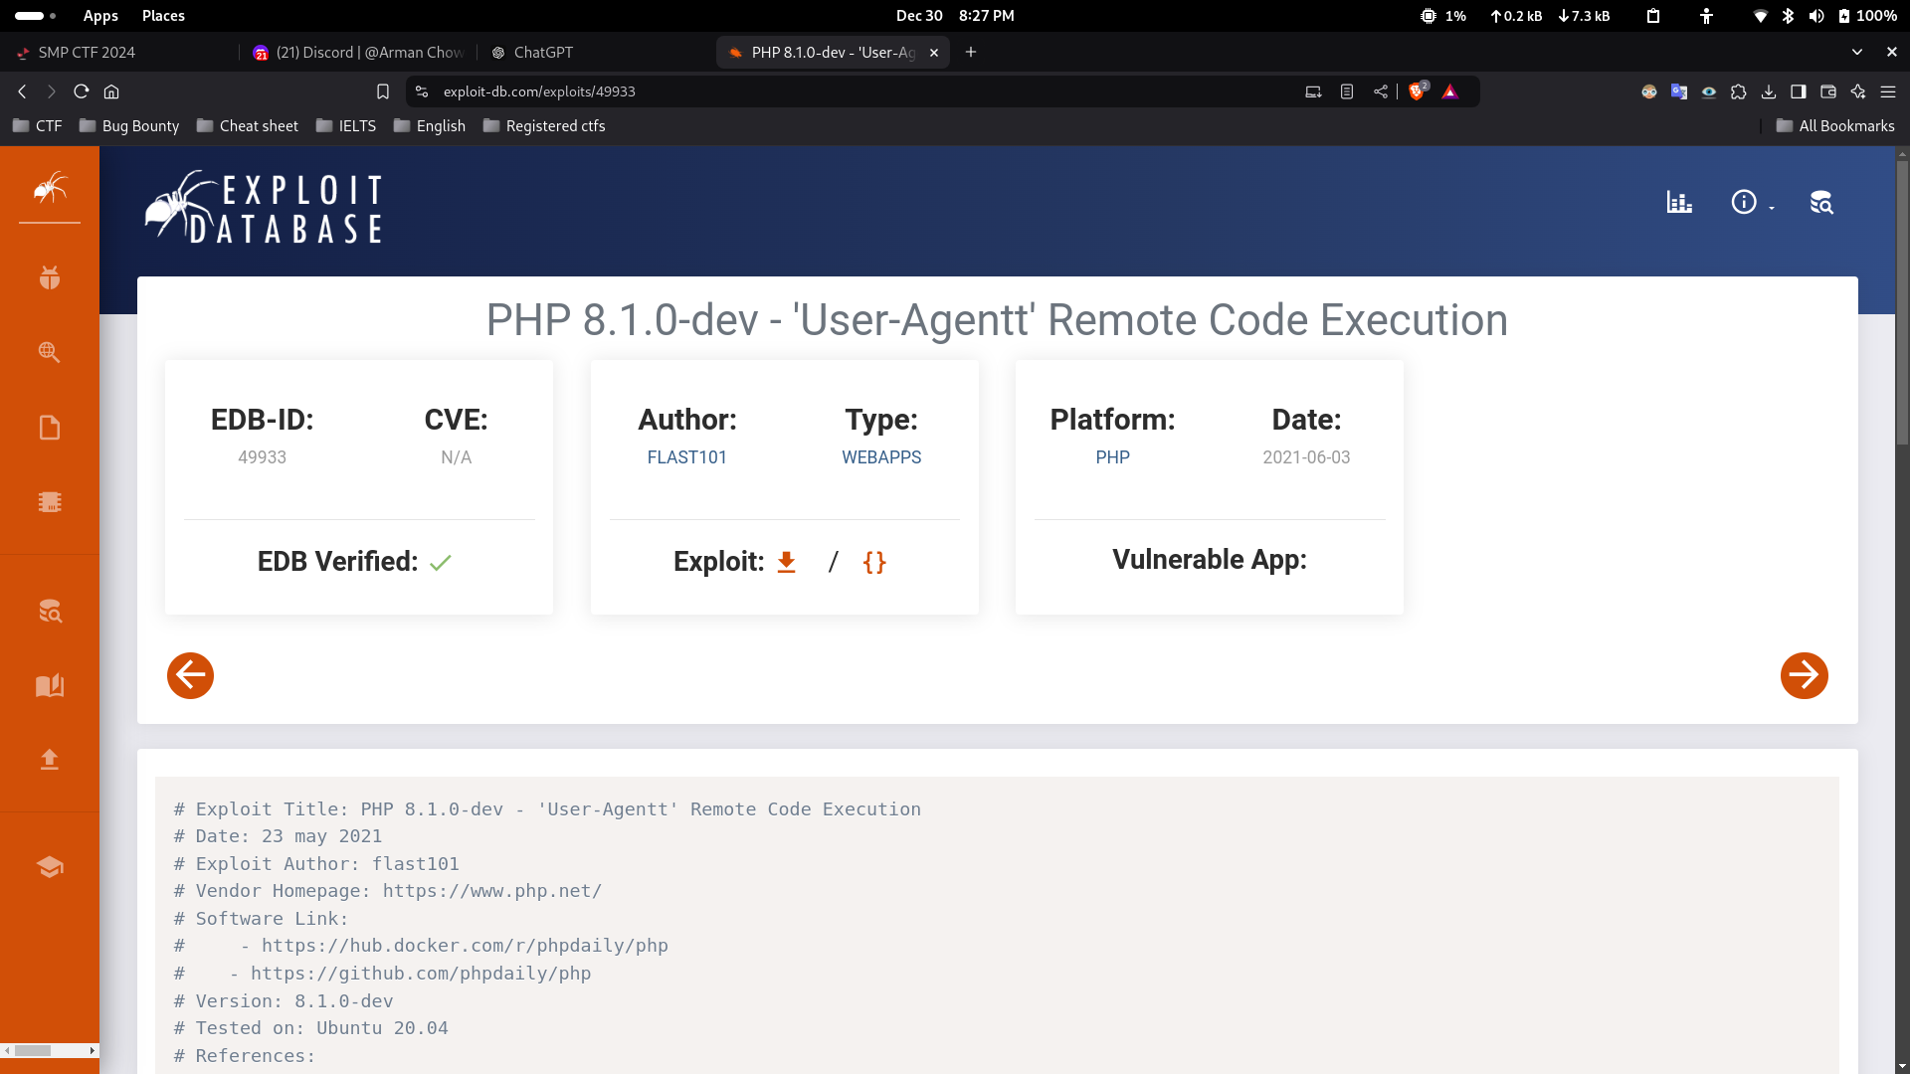
Task: Click the WEBAPPS type link
Action: point(881,457)
